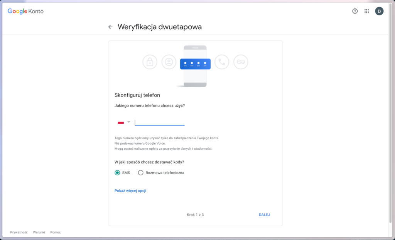Viewport: 395px width, 240px height.
Task: Click the padlock icon in the illustration
Action: pyautogui.click(x=150, y=62)
